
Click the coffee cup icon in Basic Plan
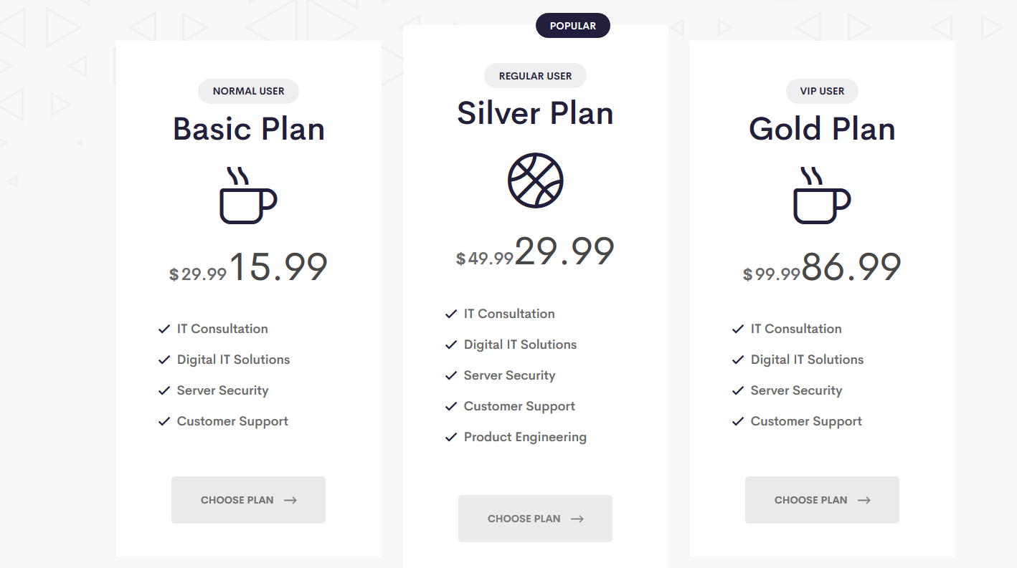pyautogui.click(x=248, y=196)
